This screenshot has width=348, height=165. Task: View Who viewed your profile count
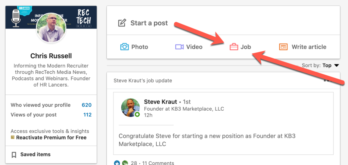(86, 105)
